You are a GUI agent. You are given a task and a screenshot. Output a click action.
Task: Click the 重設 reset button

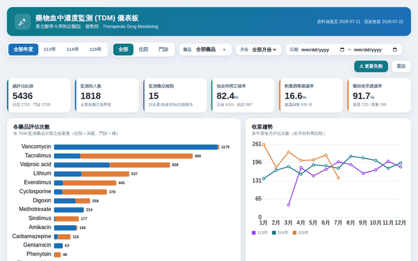click(401, 67)
